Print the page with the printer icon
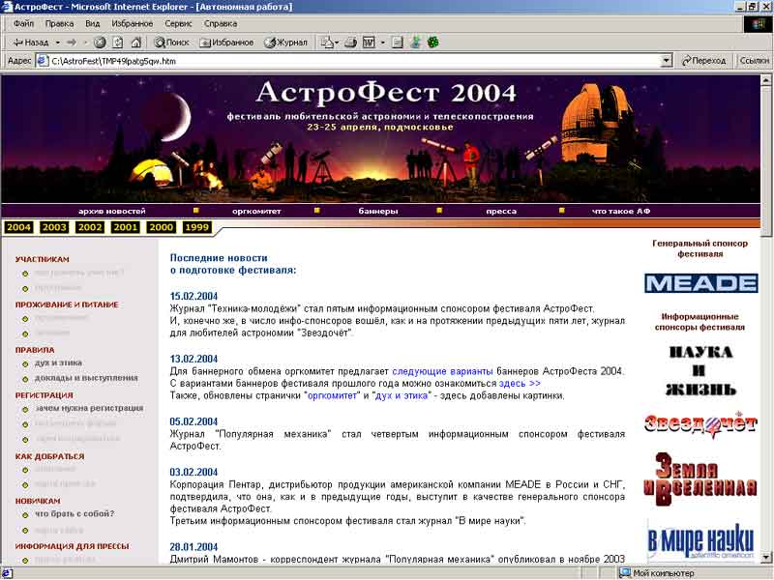This screenshot has height=580, width=774. pos(350,43)
